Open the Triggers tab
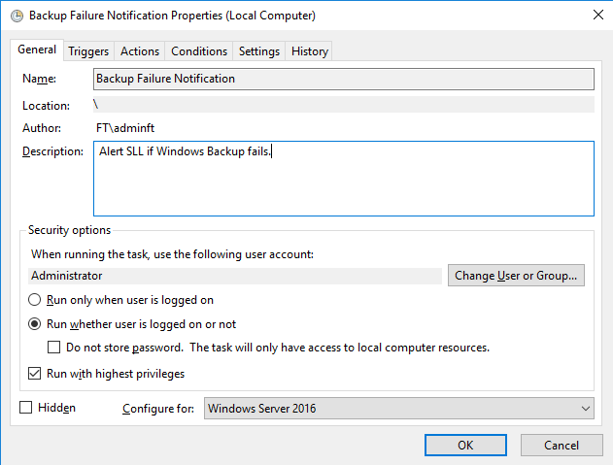 pyautogui.click(x=88, y=51)
